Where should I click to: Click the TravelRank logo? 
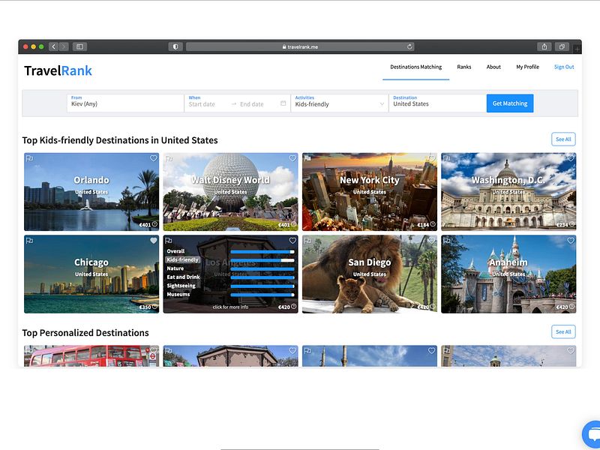pyautogui.click(x=58, y=70)
